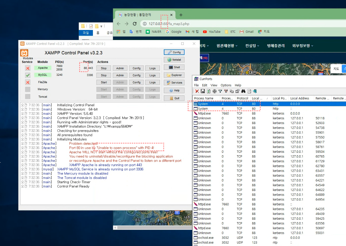Refresh the CurrPorts port list
Screen dimensions: 346x246
208,91
